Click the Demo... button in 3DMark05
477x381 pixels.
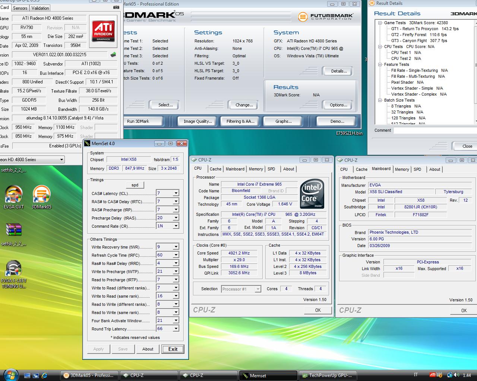click(337, 121)
